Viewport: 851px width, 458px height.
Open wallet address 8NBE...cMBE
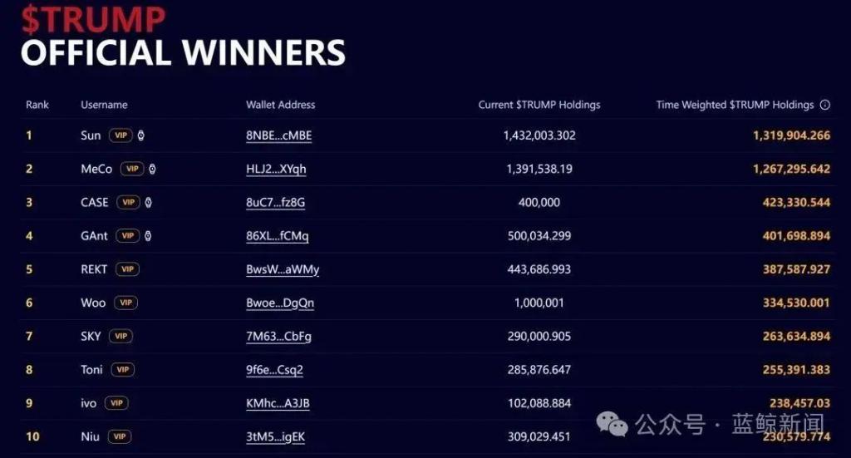coord(279,135)
